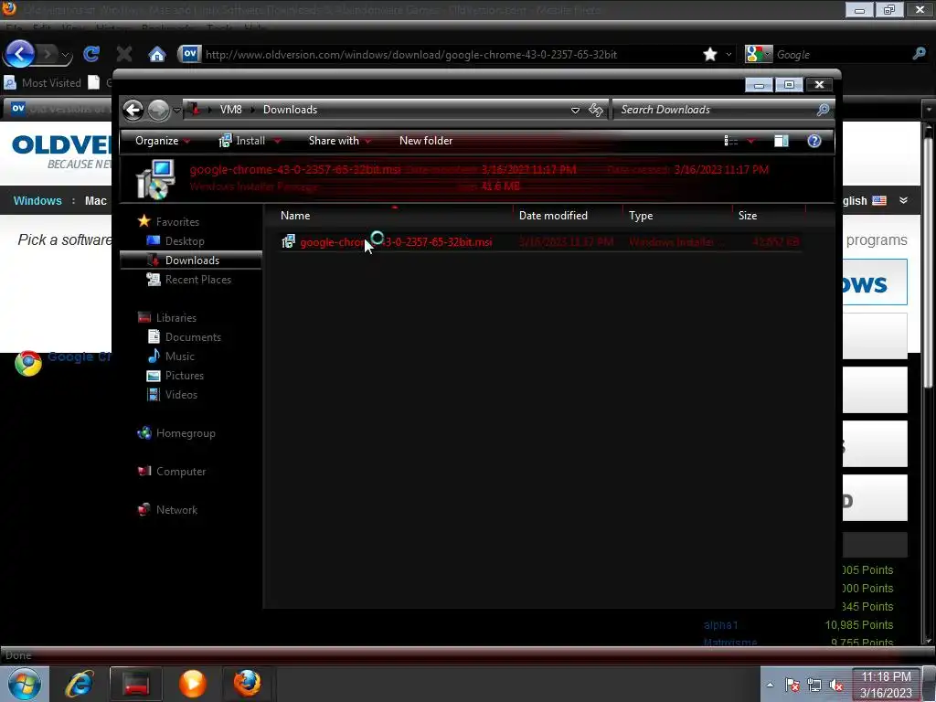Click muted volume tray icon
Screen dimensions: 936x702
tap(835, 686)
